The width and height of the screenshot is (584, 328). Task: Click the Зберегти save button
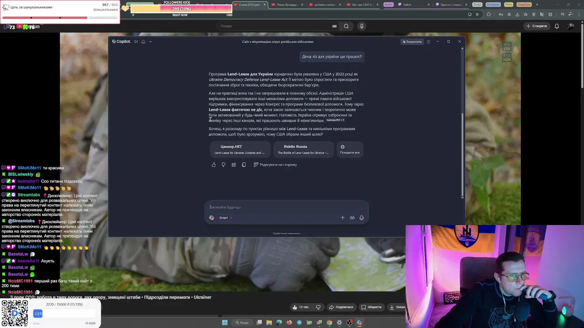371,307
